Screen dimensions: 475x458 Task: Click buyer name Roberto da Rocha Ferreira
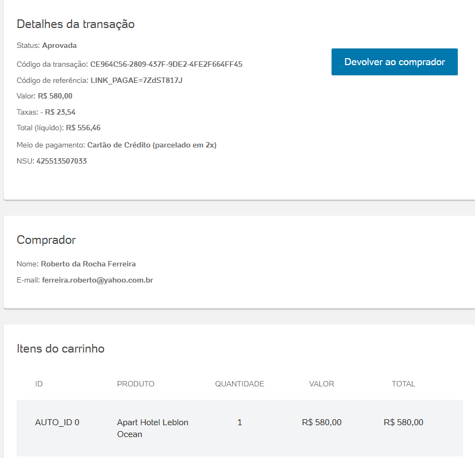pyautogui.click(x=88, y=264)
